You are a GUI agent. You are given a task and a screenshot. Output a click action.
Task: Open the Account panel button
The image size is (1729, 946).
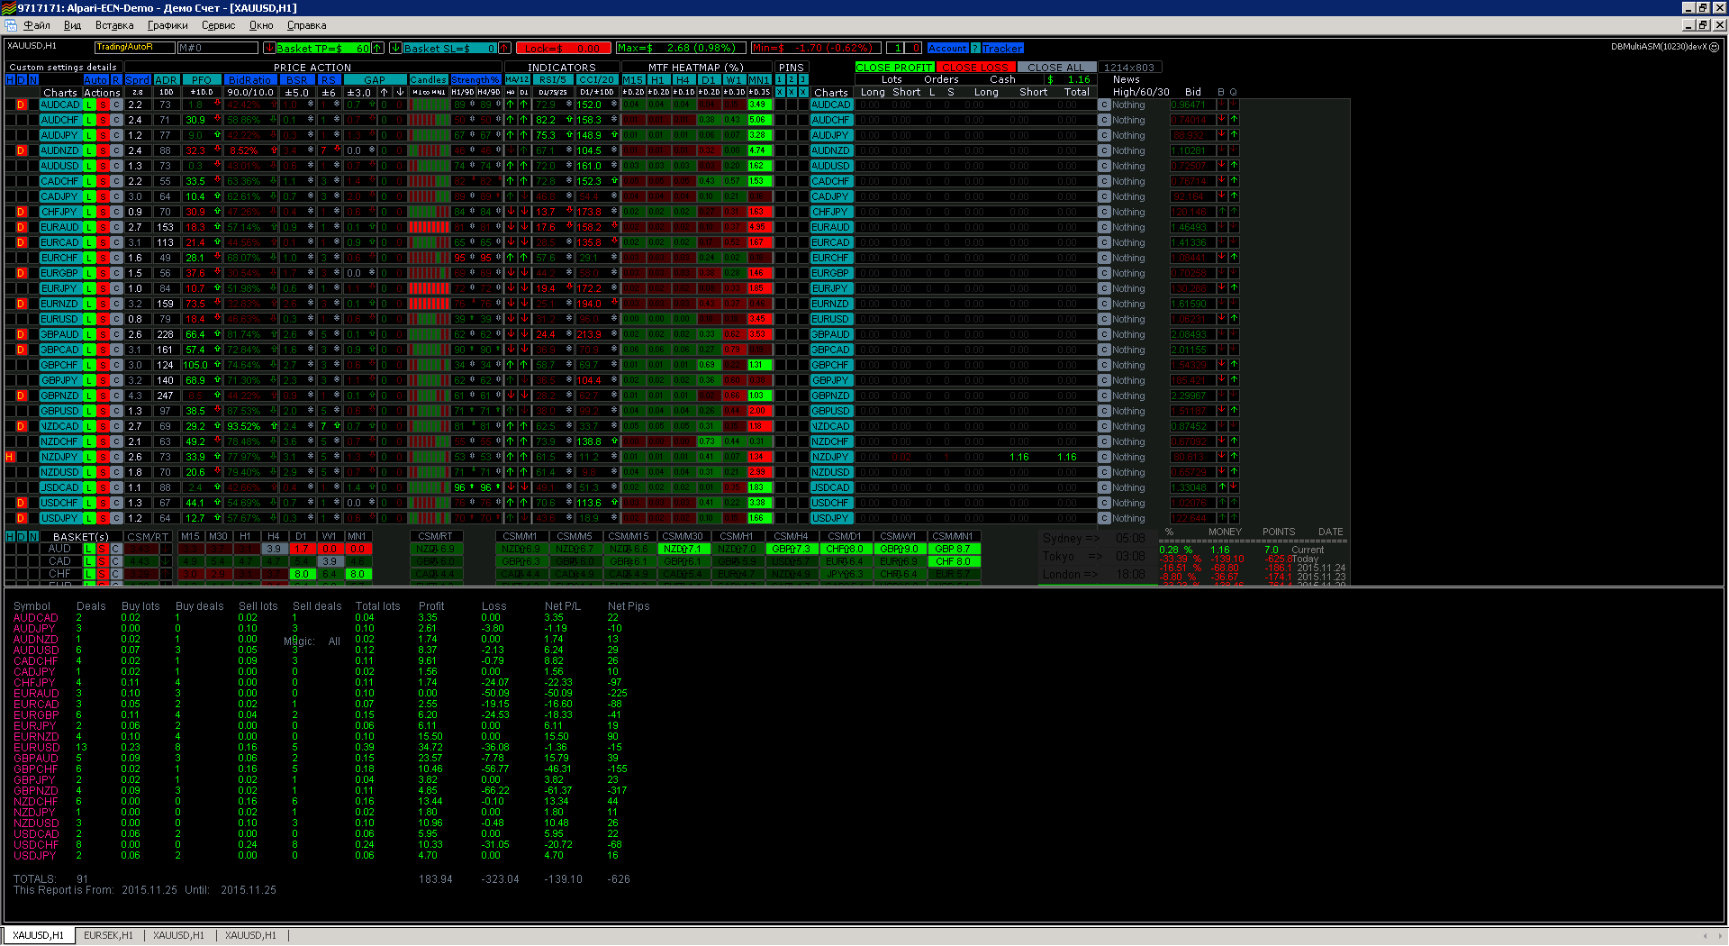point(947,49)
